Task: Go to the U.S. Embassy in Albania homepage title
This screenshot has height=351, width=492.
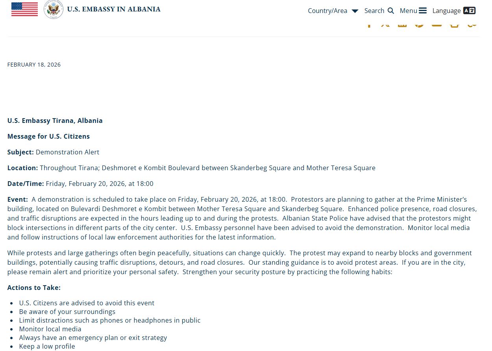Action: click(114, 9)
